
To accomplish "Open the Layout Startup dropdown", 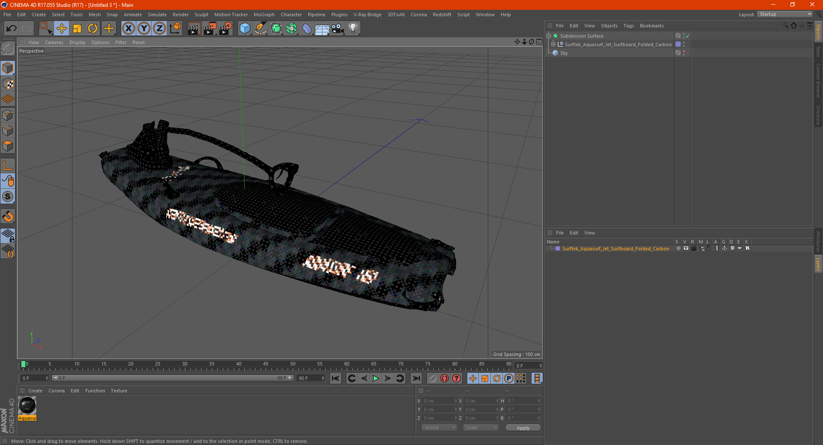I will (785, 14).
